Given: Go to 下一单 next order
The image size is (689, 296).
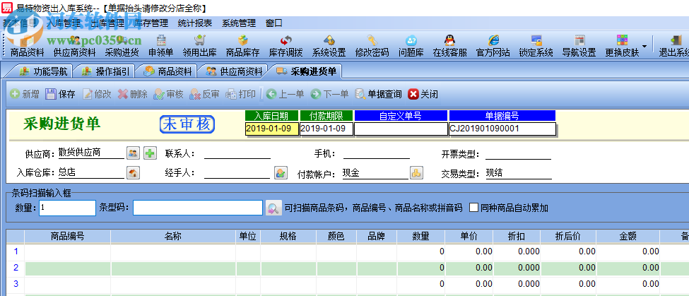Looking at the screenshot, I should pos(329,94).
